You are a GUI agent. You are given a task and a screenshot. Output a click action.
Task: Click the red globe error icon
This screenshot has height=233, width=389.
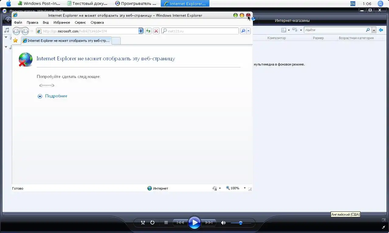(x=26, y=59)
